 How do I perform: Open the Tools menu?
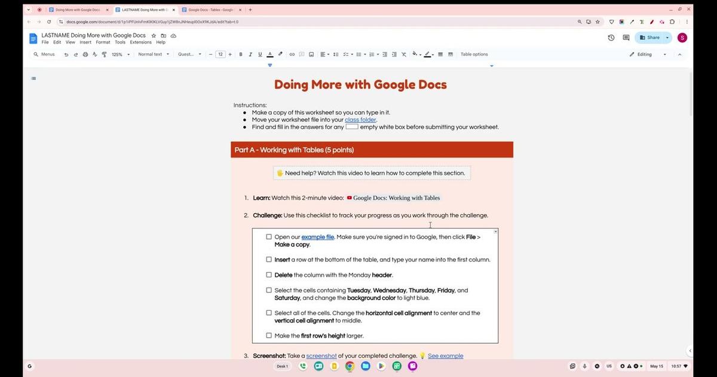point(120,42)
